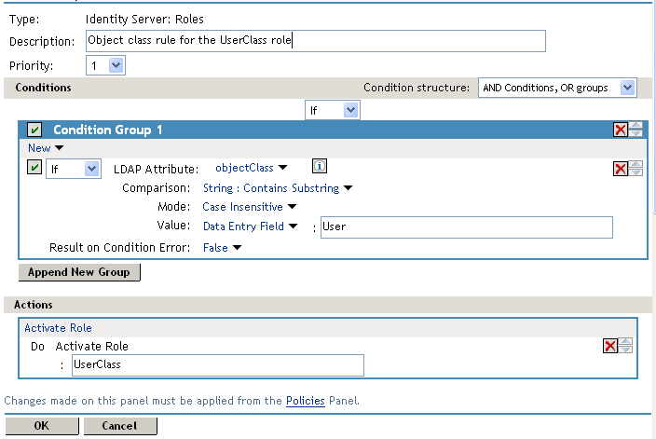The image size is (656, 439).
Task: Delete the LDAP Attribute condition row
Action: tap(621, 169)
